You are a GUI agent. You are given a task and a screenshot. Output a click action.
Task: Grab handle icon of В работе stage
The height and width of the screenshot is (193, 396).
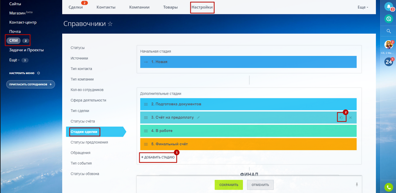pos(146,131)
